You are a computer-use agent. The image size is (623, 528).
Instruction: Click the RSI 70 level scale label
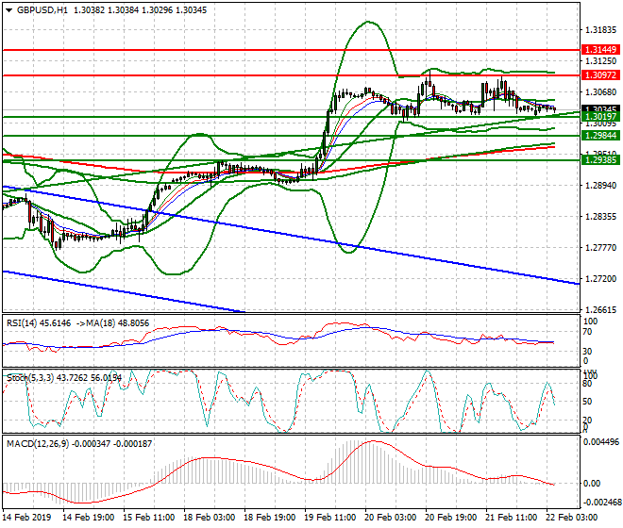tap(587, 332)
